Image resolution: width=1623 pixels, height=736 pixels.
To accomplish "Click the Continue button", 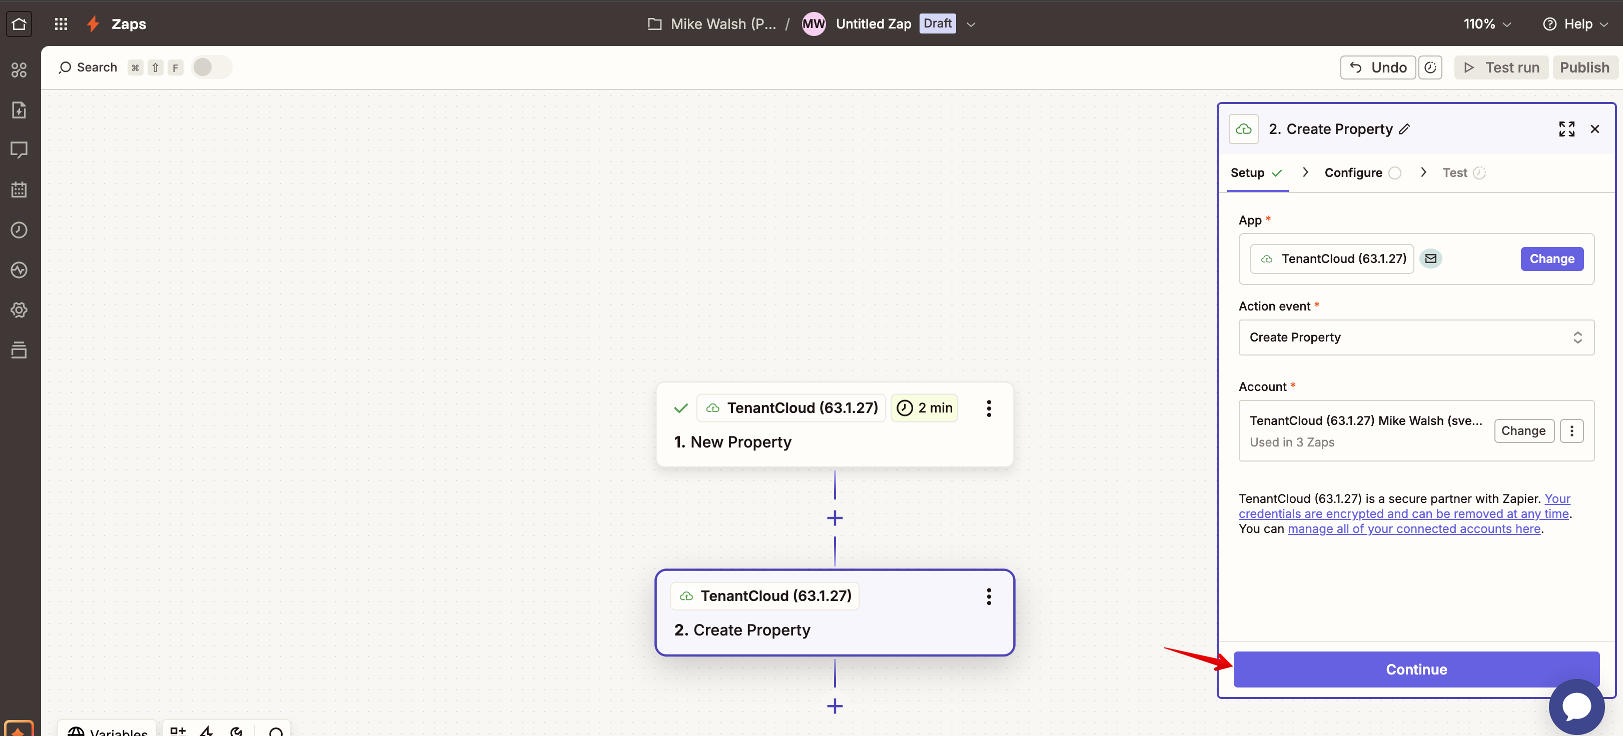I will pos(1416,669).
